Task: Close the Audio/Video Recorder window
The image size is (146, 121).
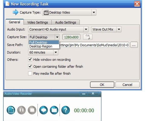Action: point(93,93)
